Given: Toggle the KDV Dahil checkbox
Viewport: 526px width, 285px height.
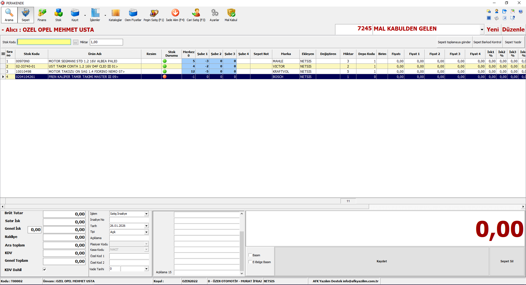Looking at the screenshot, I should [x=45, y=269].
